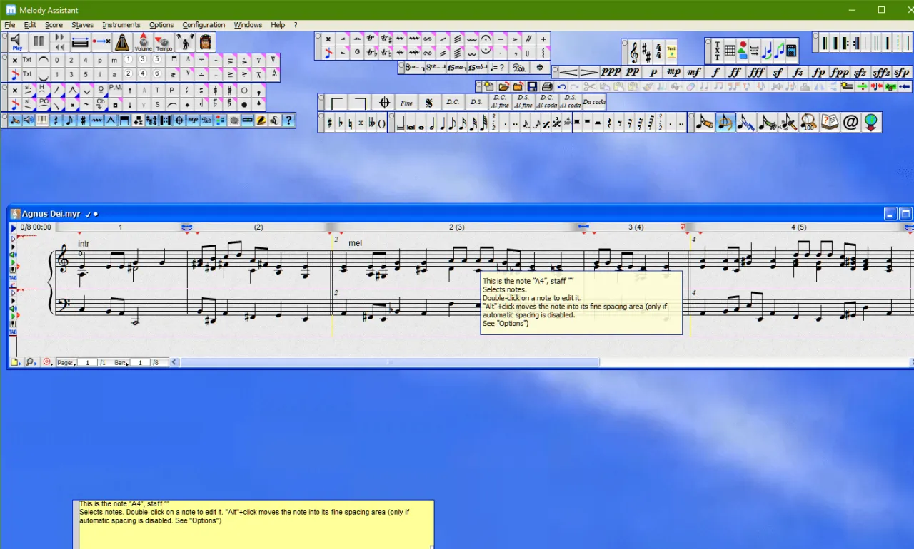Insert the D.C. al fine marking
The image size is (914, 549).
point(499,102)
